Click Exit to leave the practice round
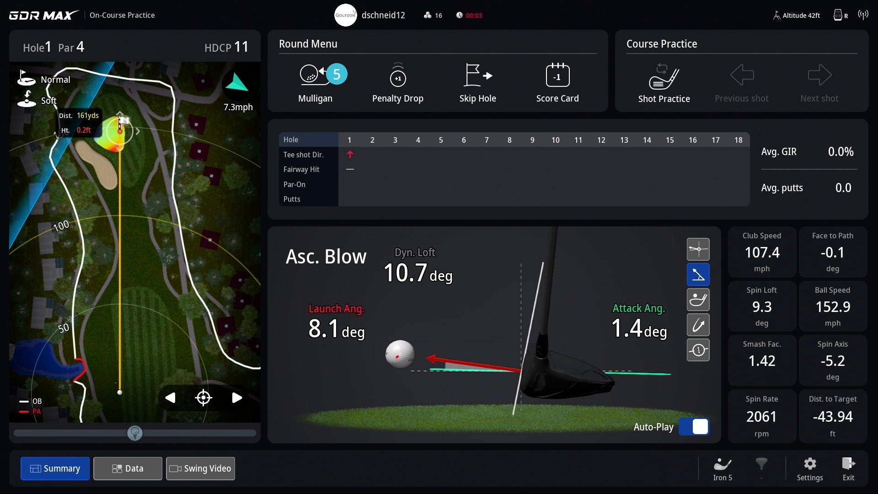 [x=848, y=468]
